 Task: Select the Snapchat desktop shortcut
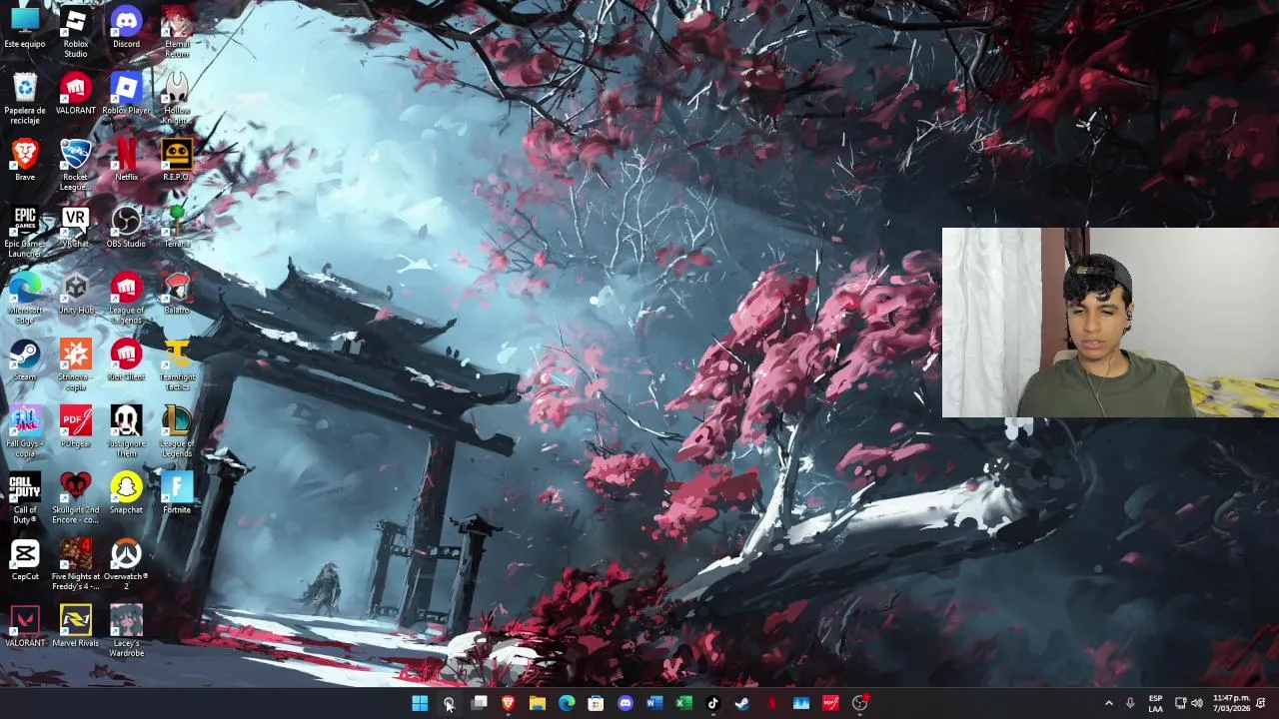click(126, 493)
